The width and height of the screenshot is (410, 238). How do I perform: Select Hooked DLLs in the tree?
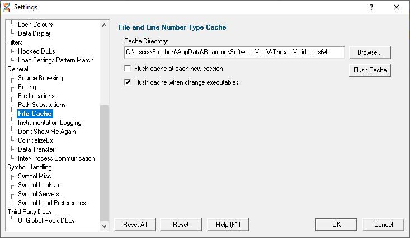click(36, 51)
